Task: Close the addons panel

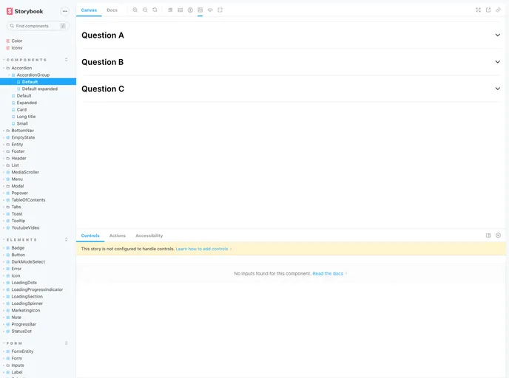Action: pyautogui.click(x=498, y=236)
